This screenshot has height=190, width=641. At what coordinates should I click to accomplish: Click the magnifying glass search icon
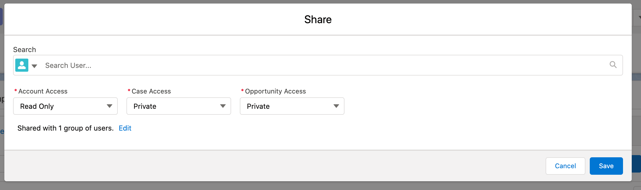613,65
